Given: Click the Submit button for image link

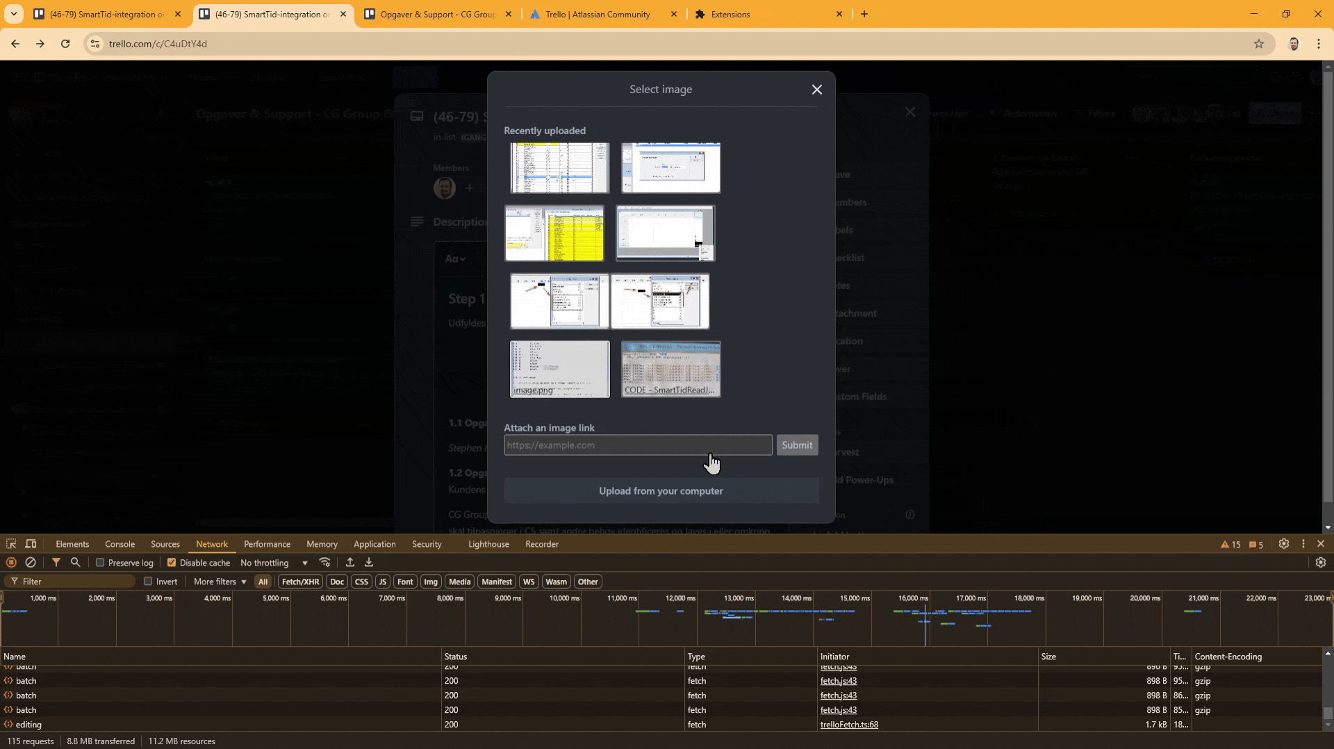Looking at the screenshot, I should point(797,445).
